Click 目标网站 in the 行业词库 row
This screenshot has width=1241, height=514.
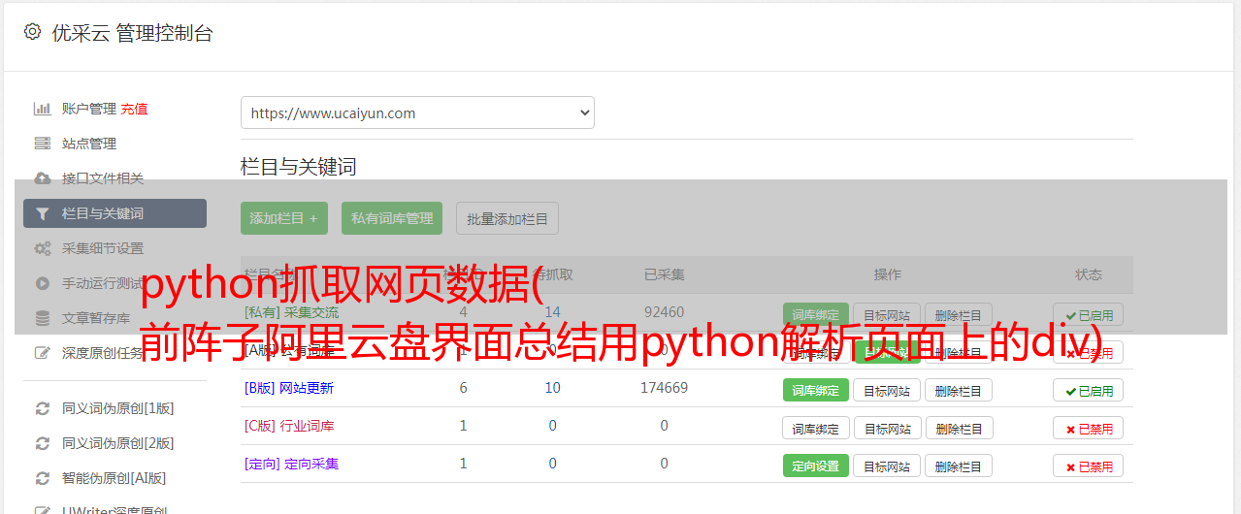coord(888,428)
